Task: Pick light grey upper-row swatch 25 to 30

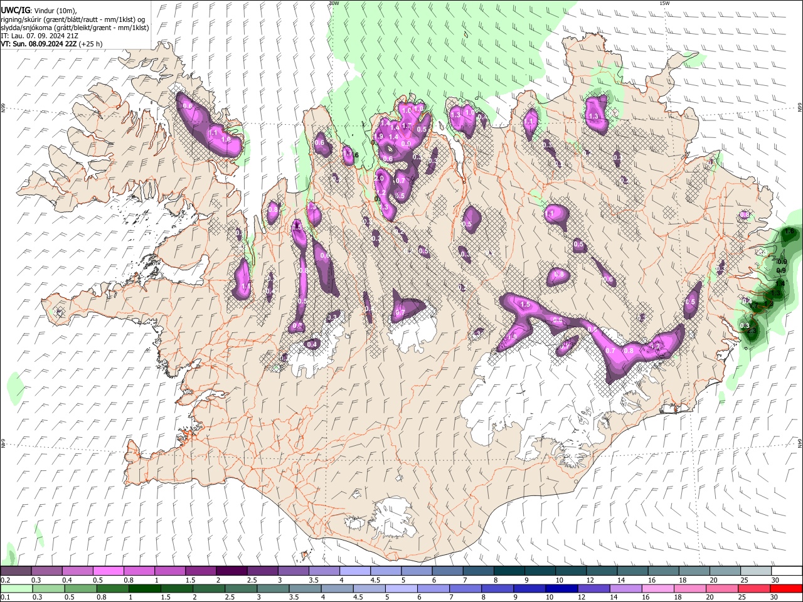Action: coord(756,571)
